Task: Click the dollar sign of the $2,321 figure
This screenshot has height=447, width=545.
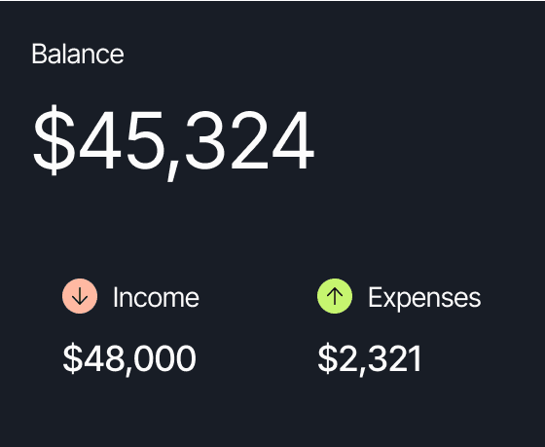Action: pos(328,358)
